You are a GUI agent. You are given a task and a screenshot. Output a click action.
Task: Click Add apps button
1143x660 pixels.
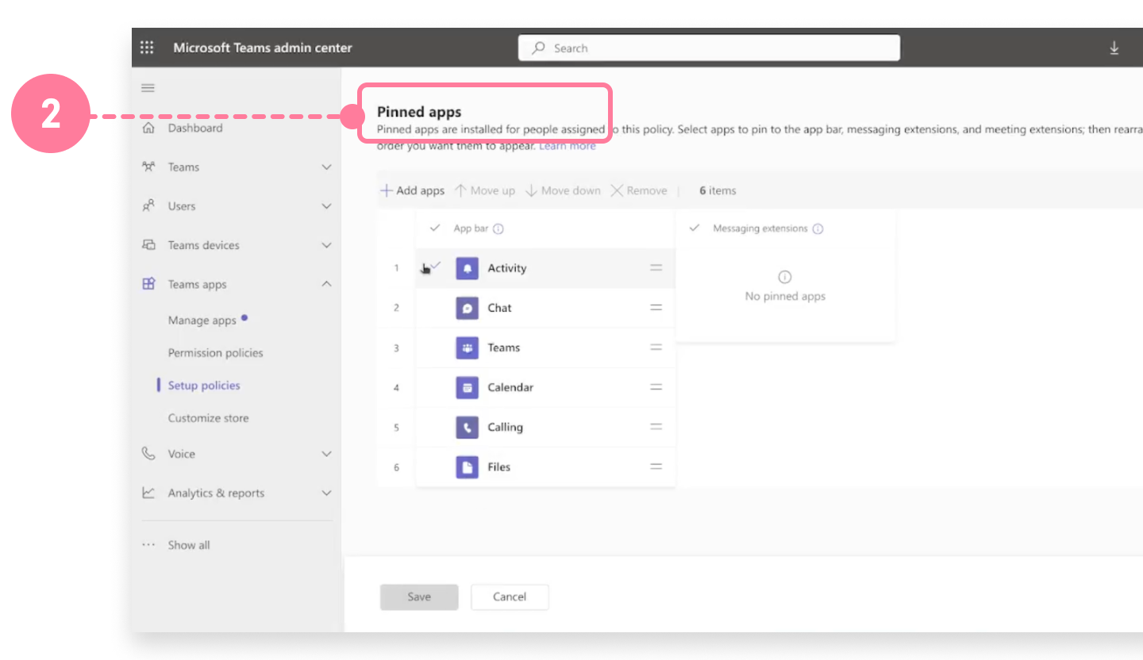point(412,190)
